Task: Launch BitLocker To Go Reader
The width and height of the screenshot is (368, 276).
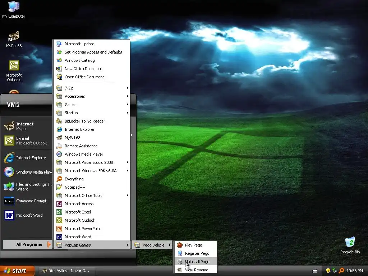Action: point(92,121)
